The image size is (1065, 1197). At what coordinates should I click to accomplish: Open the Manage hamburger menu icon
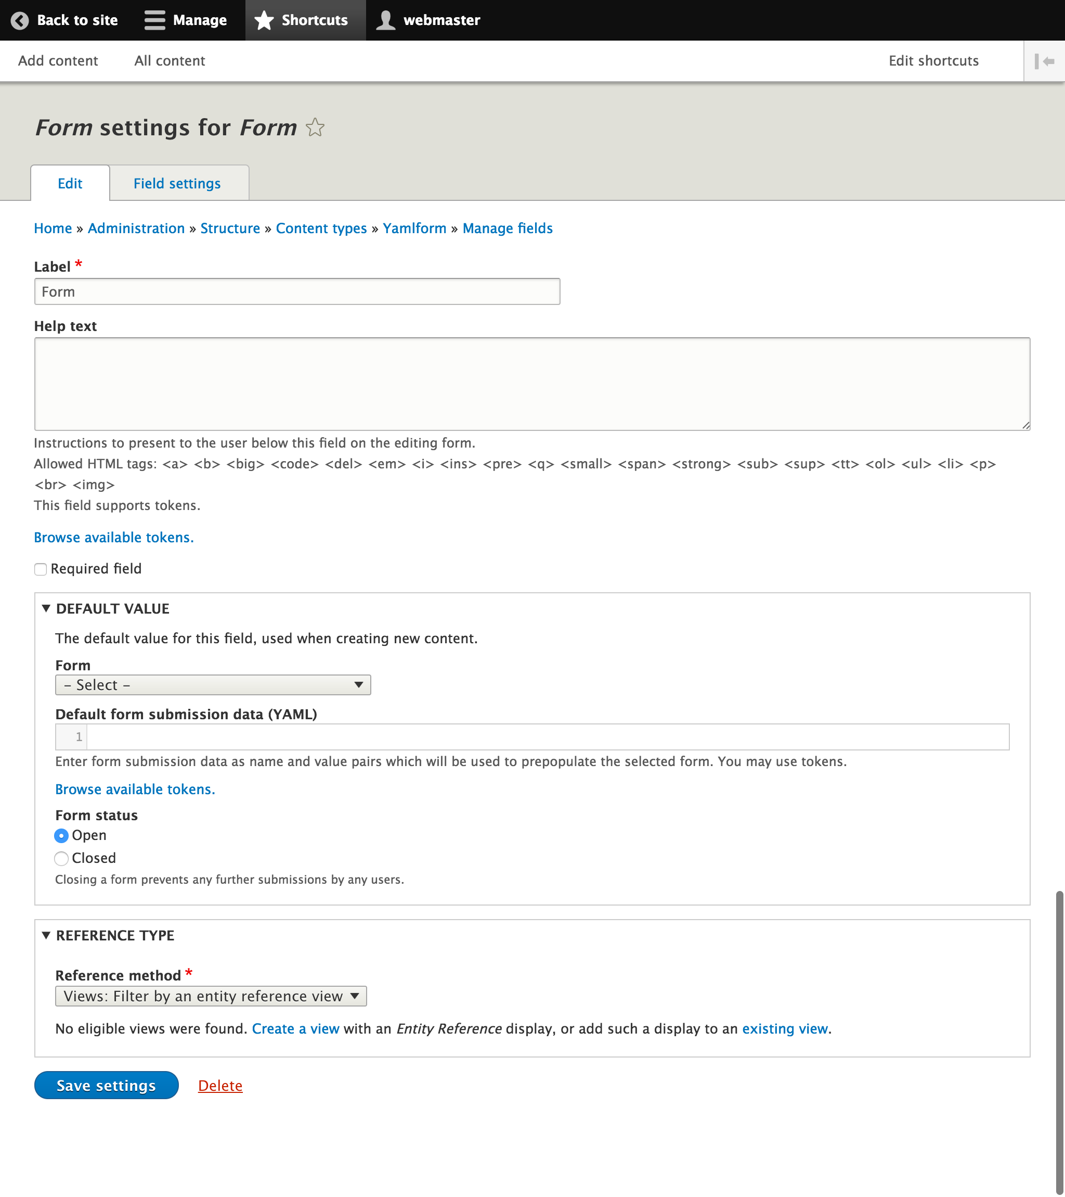click(154, 20)
